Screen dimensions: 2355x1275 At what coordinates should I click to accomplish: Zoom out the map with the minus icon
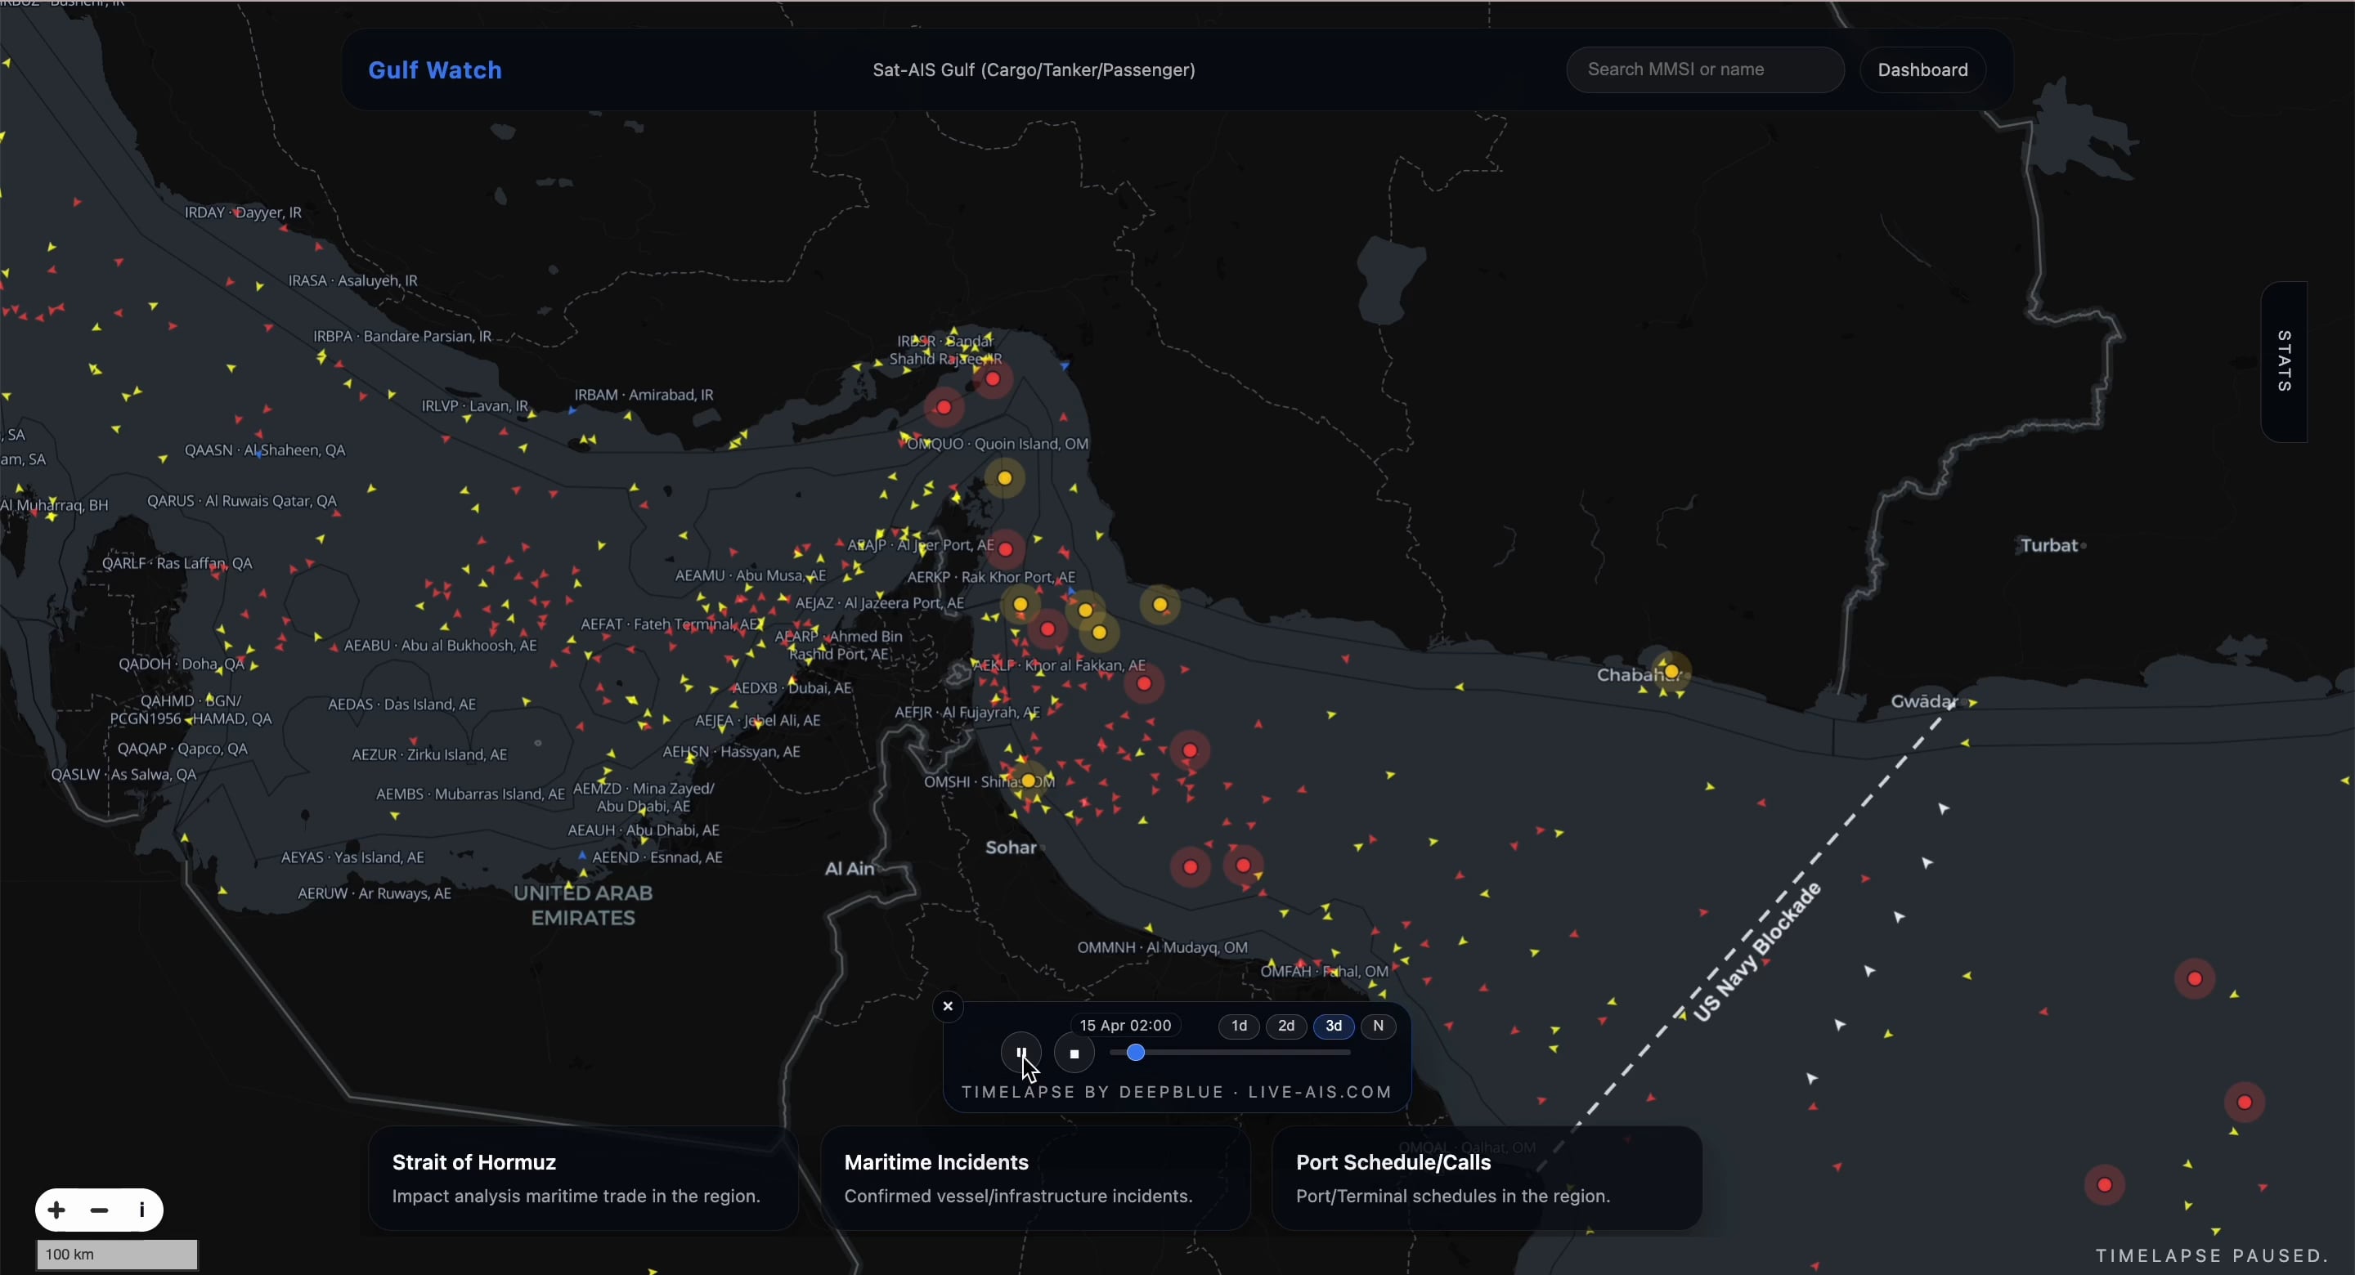pos(100,1210)
